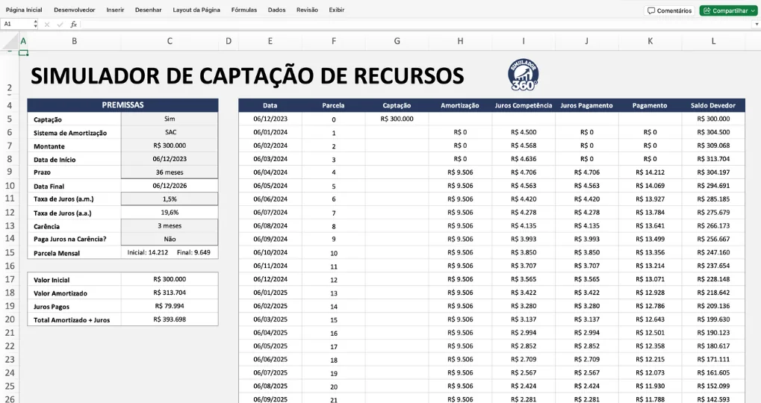Open the Página Inicial ribbon tab
This screenshot has height=403, width=761.
click(24, 10)
